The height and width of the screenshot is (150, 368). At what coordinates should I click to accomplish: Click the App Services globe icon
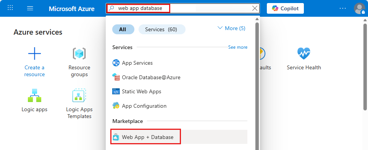click(x=116, y=63)
